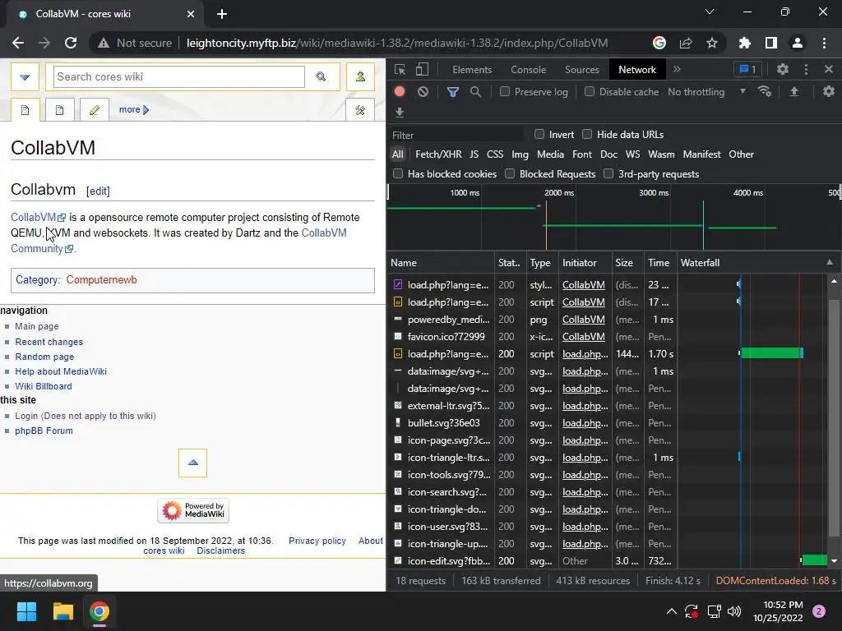Switch to the Sources tab
Viewport: 842px width, 631px height.
pos(581,70)
